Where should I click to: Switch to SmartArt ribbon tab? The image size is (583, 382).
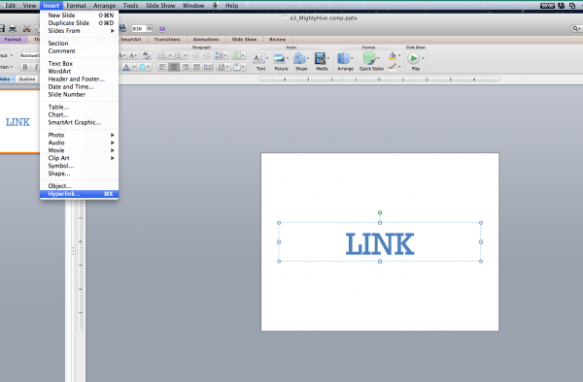coord(131,40)
